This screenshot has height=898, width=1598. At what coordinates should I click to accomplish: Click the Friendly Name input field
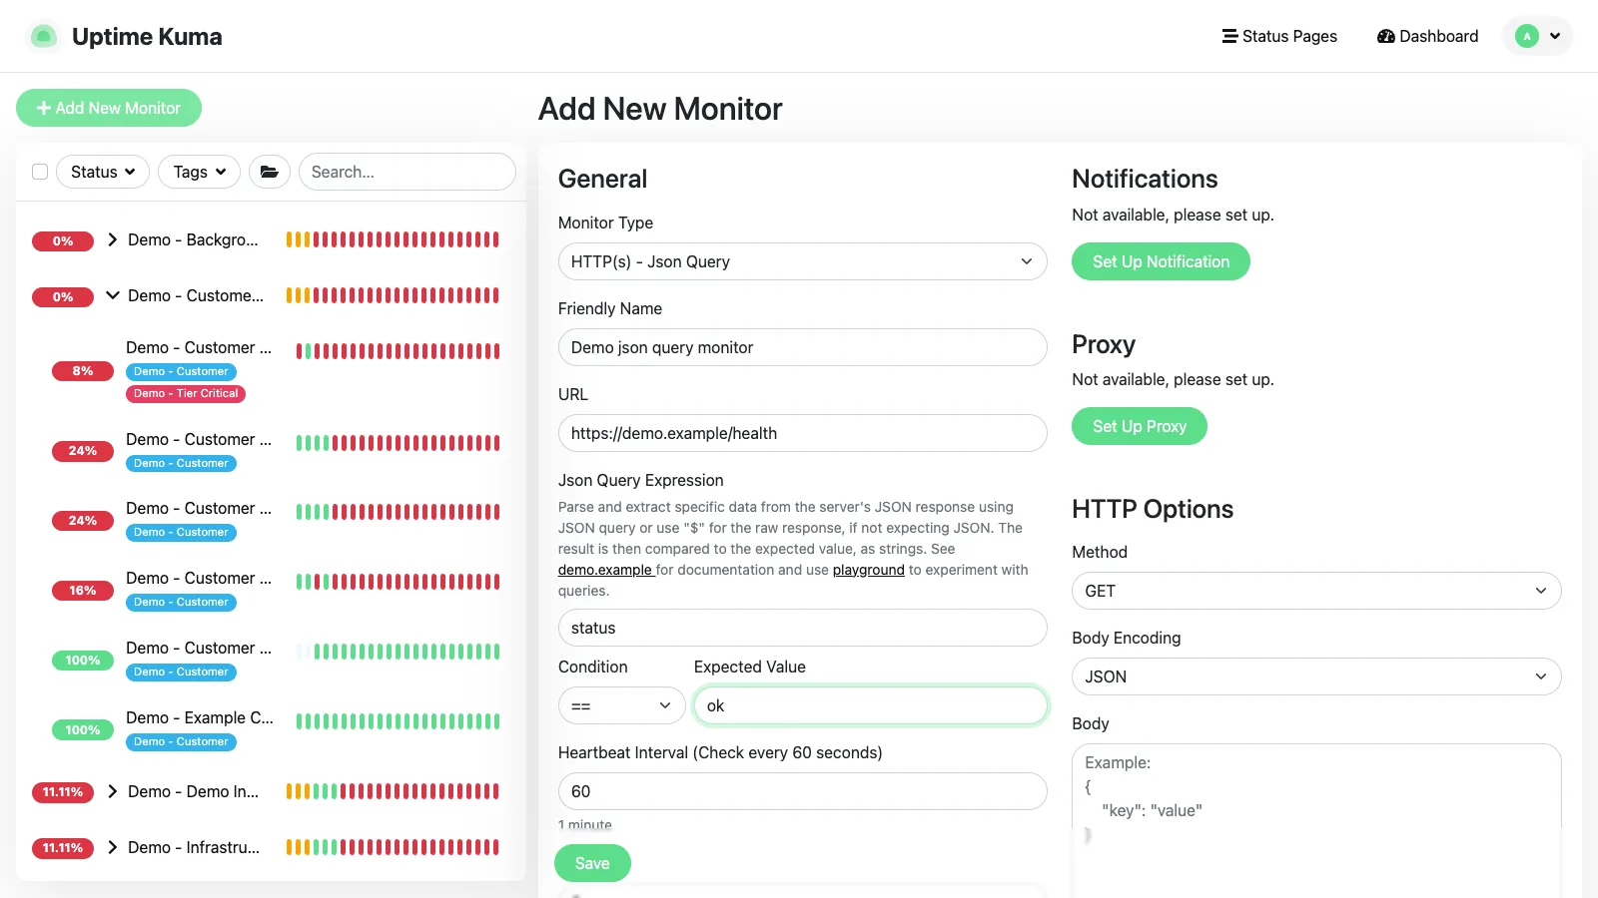coord(802,347)
